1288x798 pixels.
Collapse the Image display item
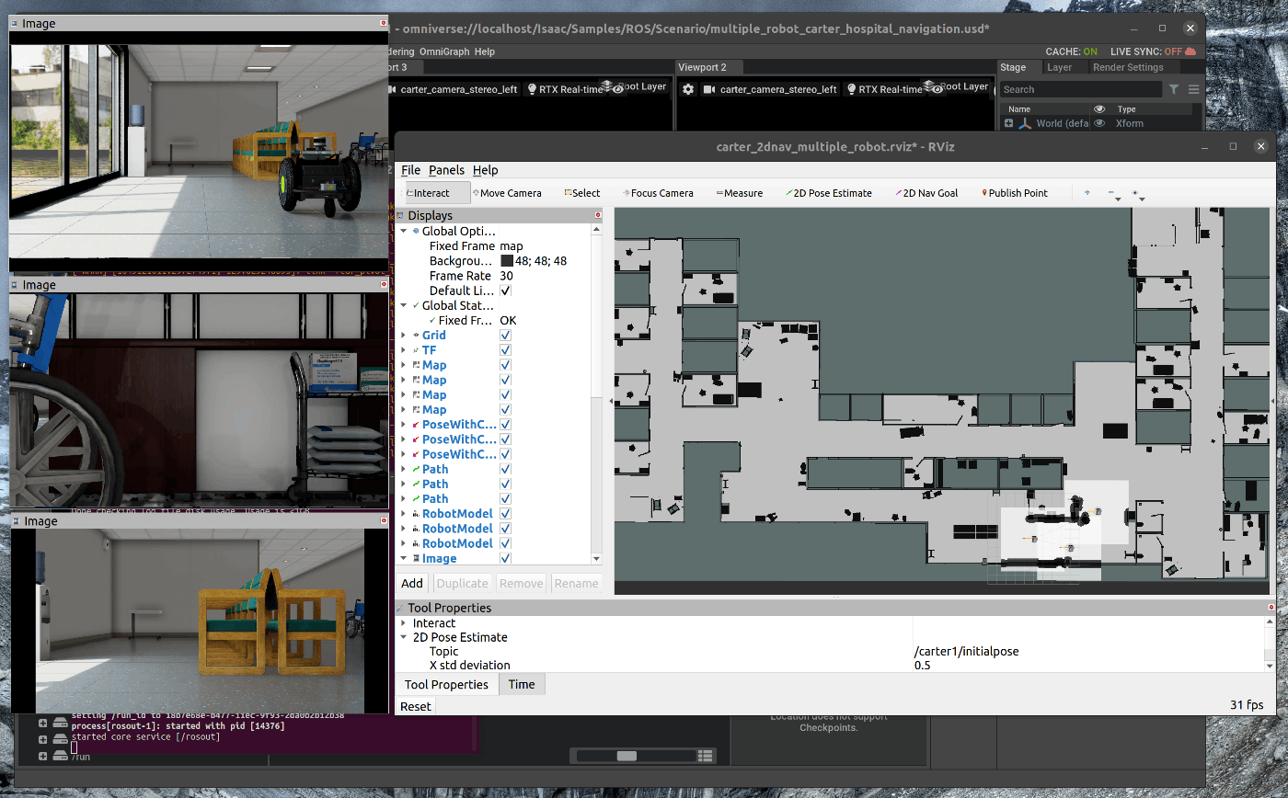click(403, 558)
